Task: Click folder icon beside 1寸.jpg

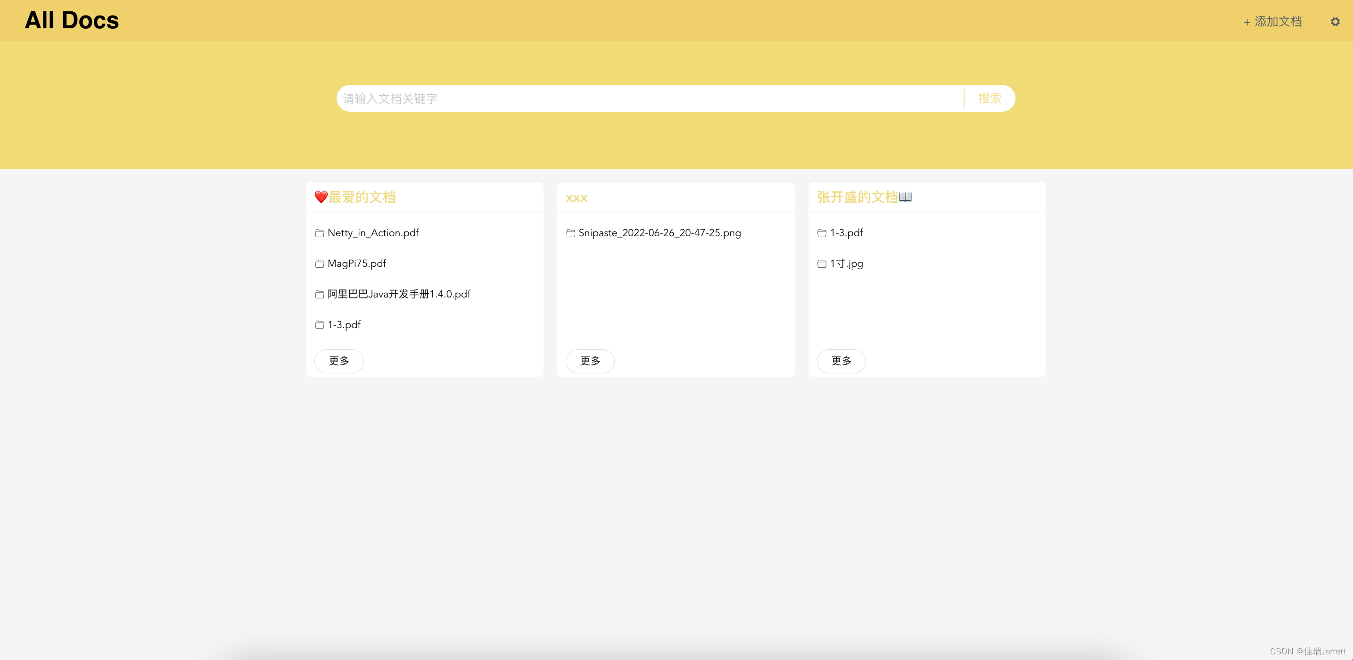Action: [821, 264]
